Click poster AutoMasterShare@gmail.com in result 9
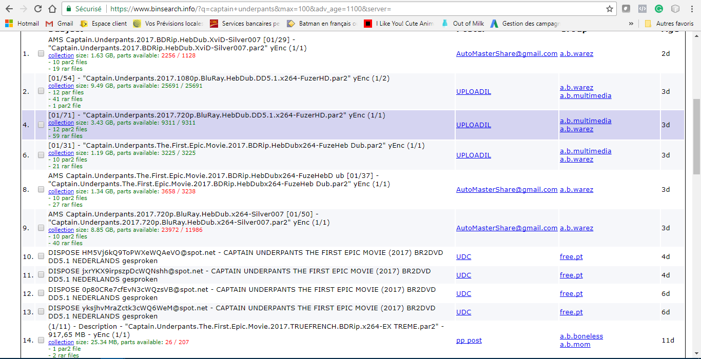Screen dimensions: 701x359 pos(507,228)
